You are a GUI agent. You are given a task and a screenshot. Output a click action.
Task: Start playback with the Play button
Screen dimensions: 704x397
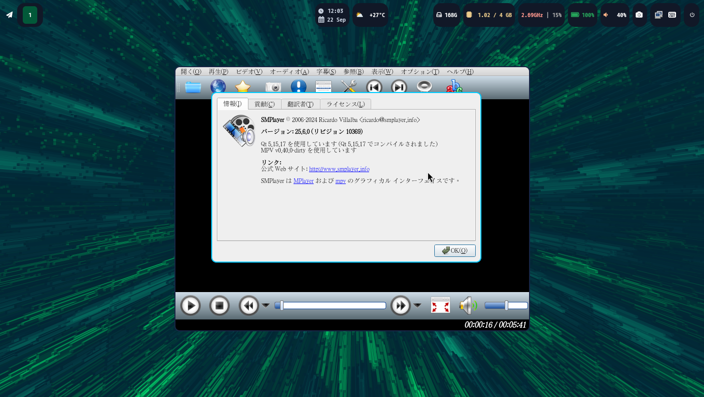tap(190, 306)
